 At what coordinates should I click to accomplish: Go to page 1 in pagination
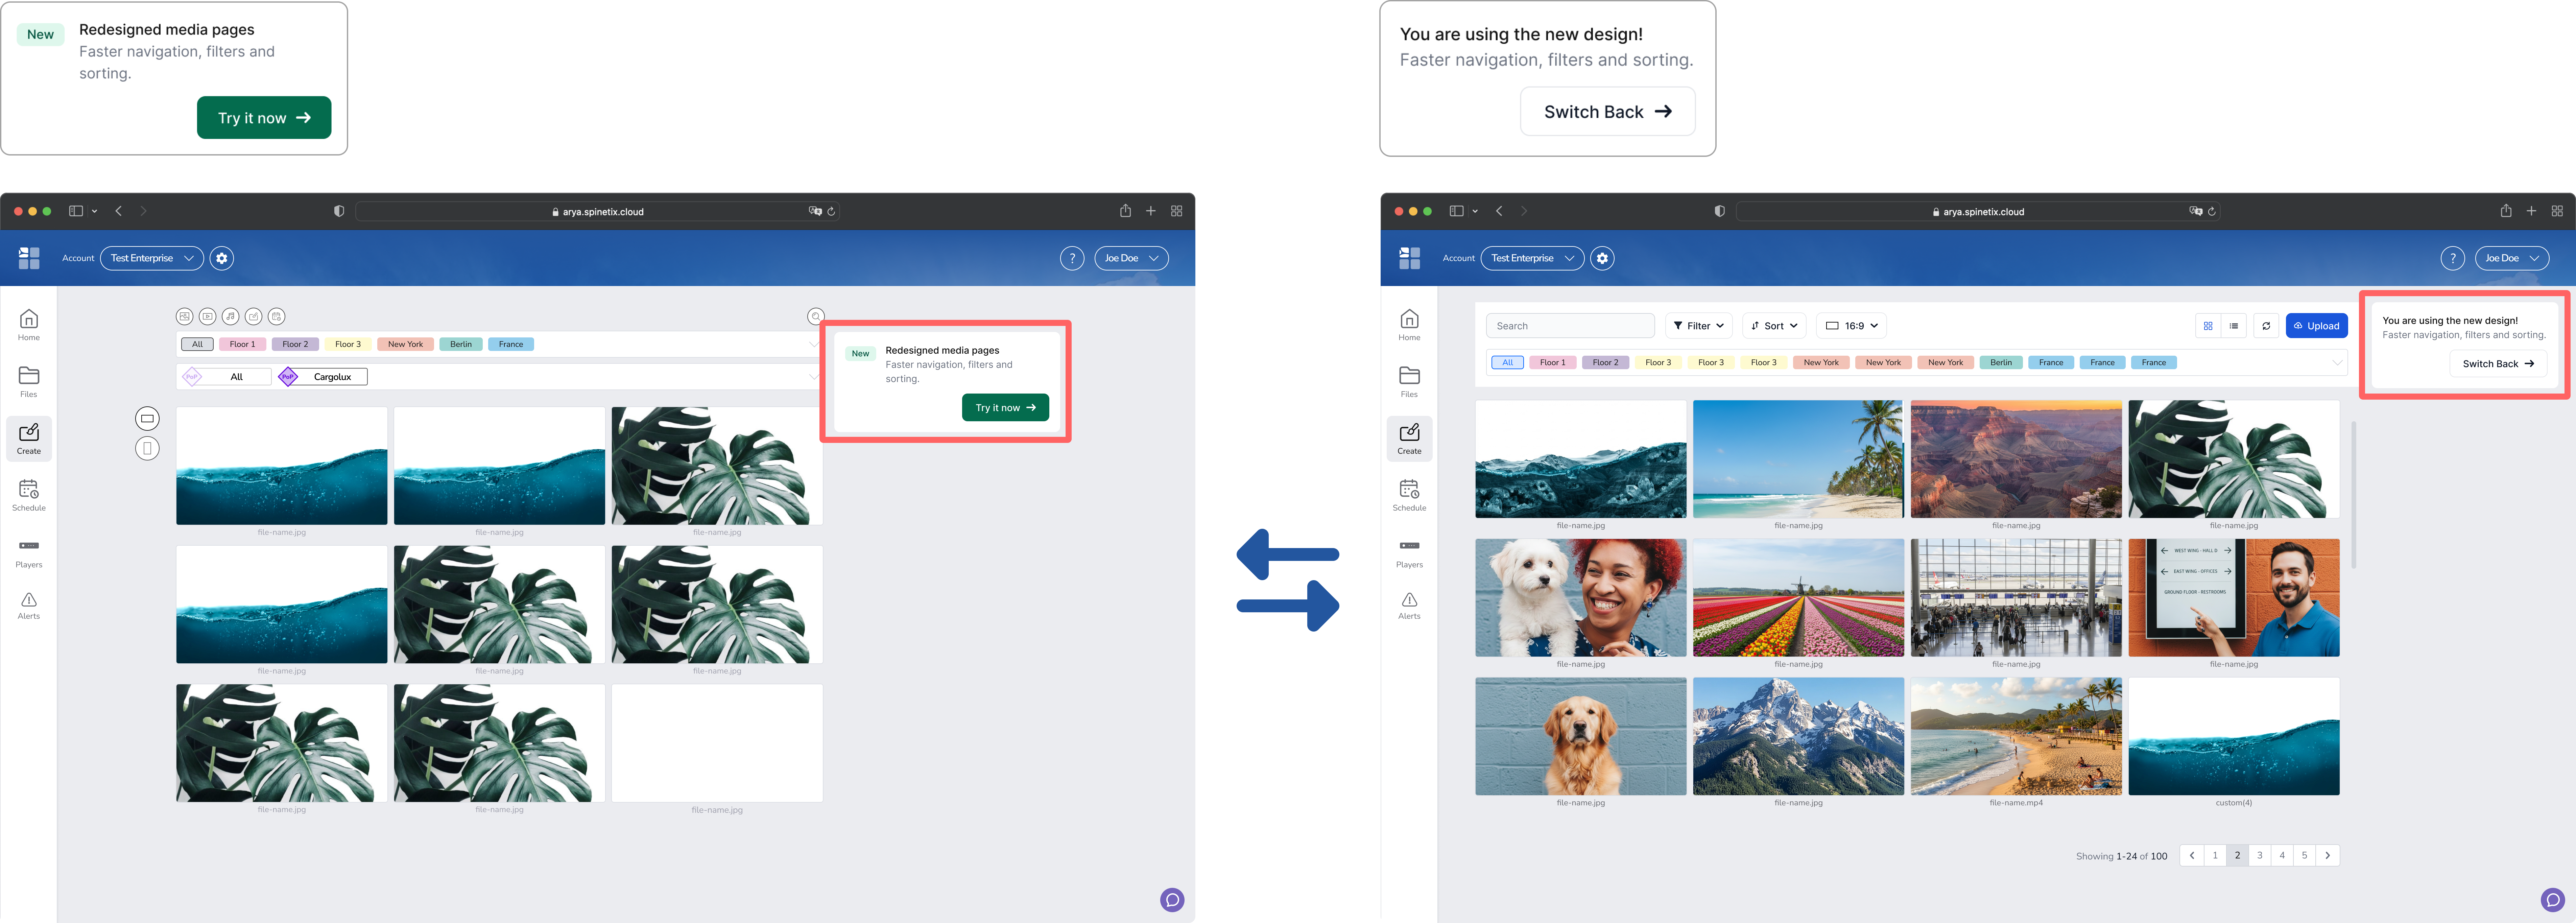coord(2215,856)
